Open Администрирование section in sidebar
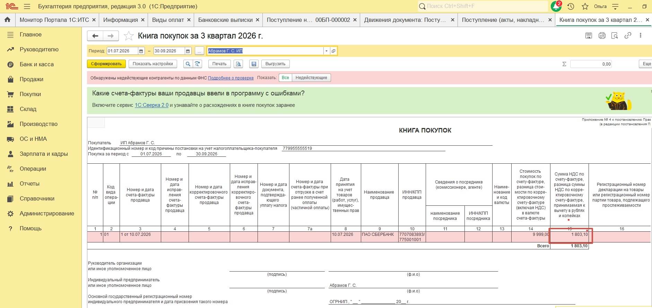This screenshot has height=308, width=652. click(47, 213)
